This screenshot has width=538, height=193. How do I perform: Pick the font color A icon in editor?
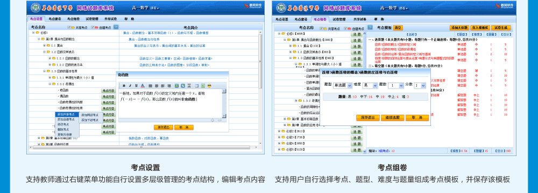pos(143,86)
